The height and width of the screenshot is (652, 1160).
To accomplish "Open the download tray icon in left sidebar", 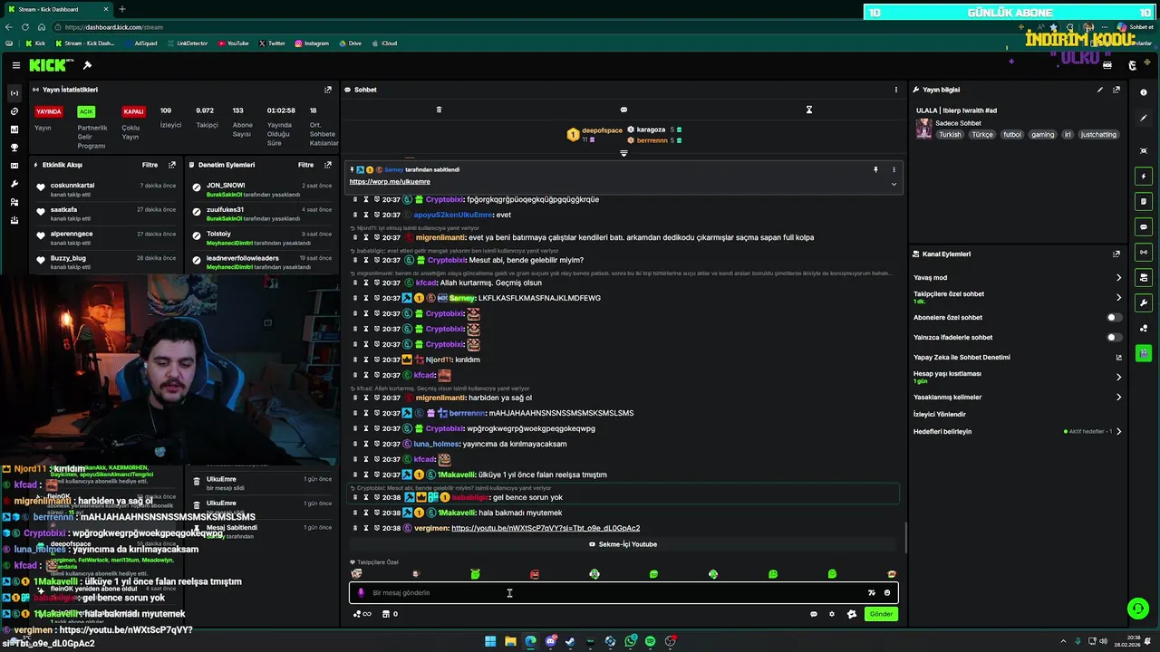I will click(x=14, y=220).
